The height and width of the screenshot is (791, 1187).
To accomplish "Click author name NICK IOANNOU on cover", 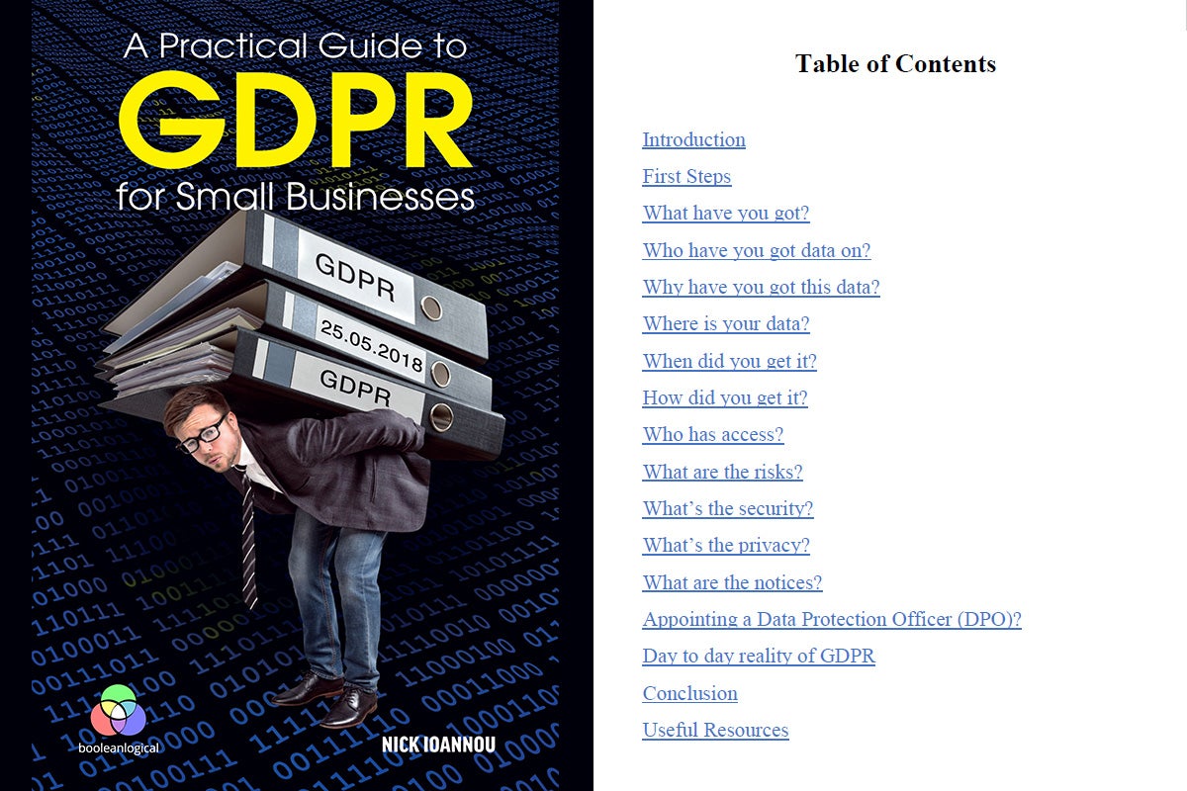I will point(438,744).
